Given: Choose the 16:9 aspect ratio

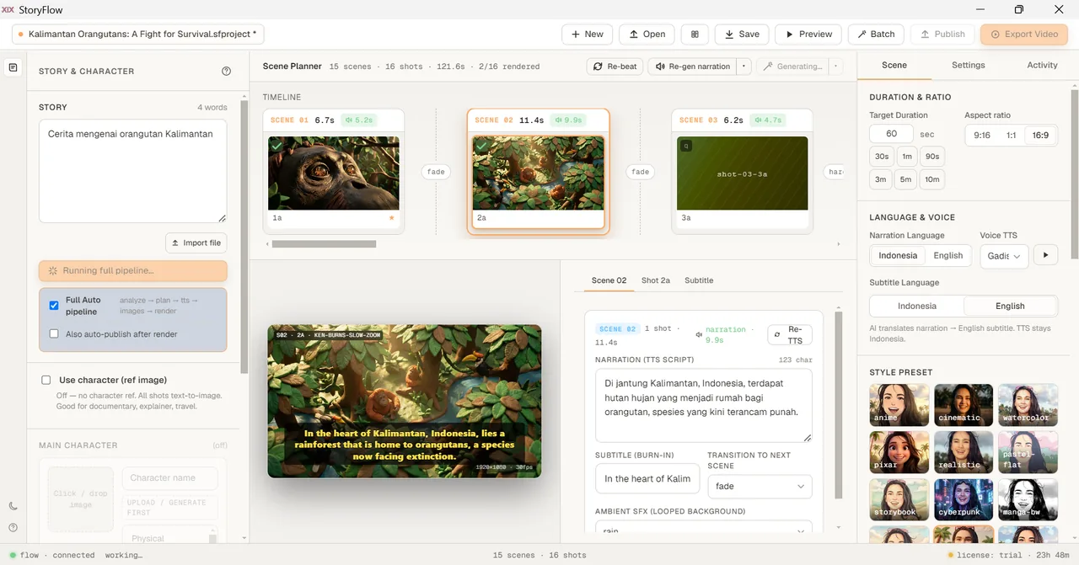Looking at the screenshot, I should 1040,135.
